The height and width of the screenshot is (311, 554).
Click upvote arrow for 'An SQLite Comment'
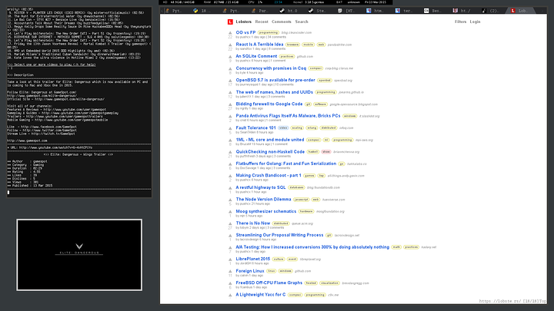[230, 56]
